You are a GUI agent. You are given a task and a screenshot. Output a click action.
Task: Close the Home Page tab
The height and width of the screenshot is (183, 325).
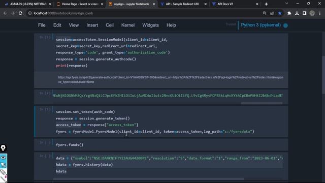click(x=102, y=4)
